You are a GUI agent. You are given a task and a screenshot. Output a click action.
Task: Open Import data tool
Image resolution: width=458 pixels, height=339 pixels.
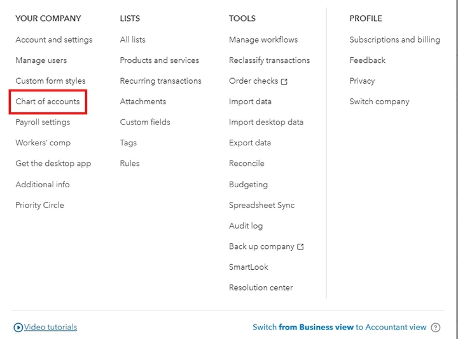251,102
